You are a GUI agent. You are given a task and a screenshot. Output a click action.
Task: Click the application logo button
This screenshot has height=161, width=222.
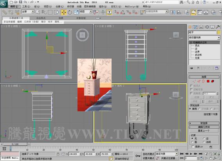[x=4, y=4]
